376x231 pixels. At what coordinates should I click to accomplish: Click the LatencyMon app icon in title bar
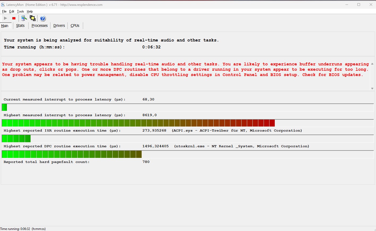(x=3, y=5)
